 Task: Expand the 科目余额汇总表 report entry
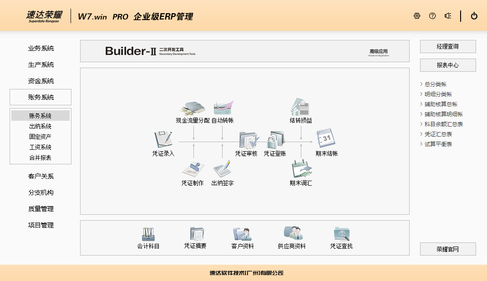[x=443, y=124]
